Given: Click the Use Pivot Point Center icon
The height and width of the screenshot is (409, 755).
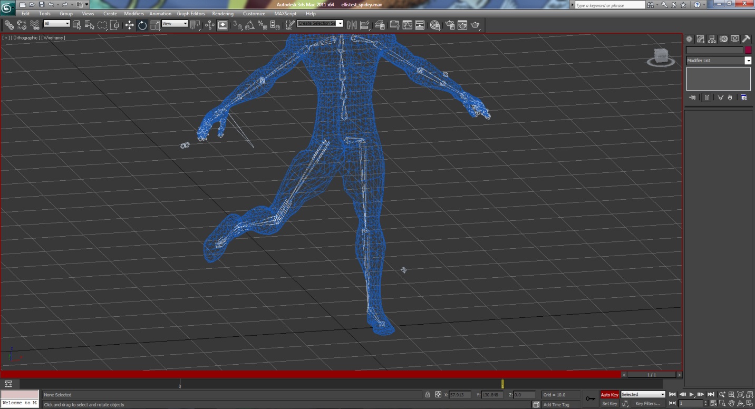Looking at the screenshot, I should (x=196, y=25).
